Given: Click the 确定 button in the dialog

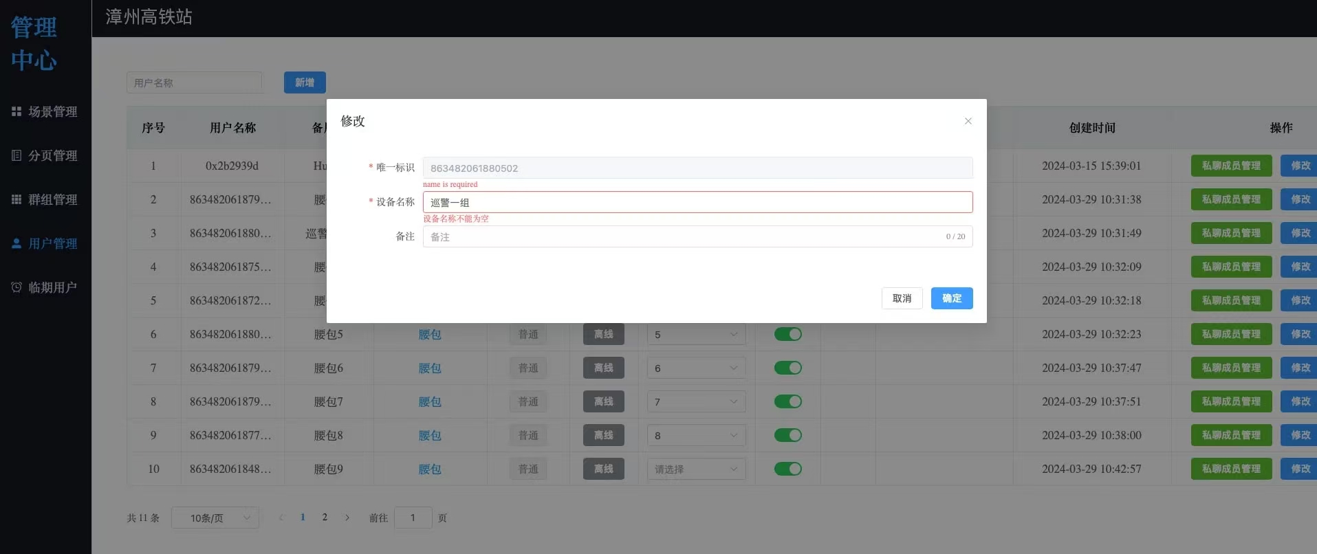Looking at the screenshot, I should (x=952, y=298).
